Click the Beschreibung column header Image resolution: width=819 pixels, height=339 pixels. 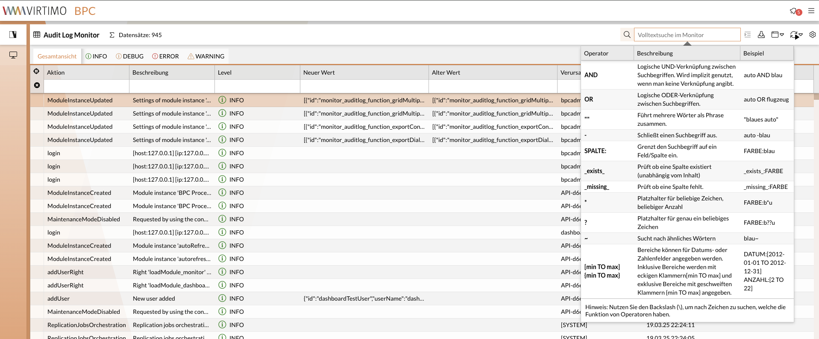[171, 72]
